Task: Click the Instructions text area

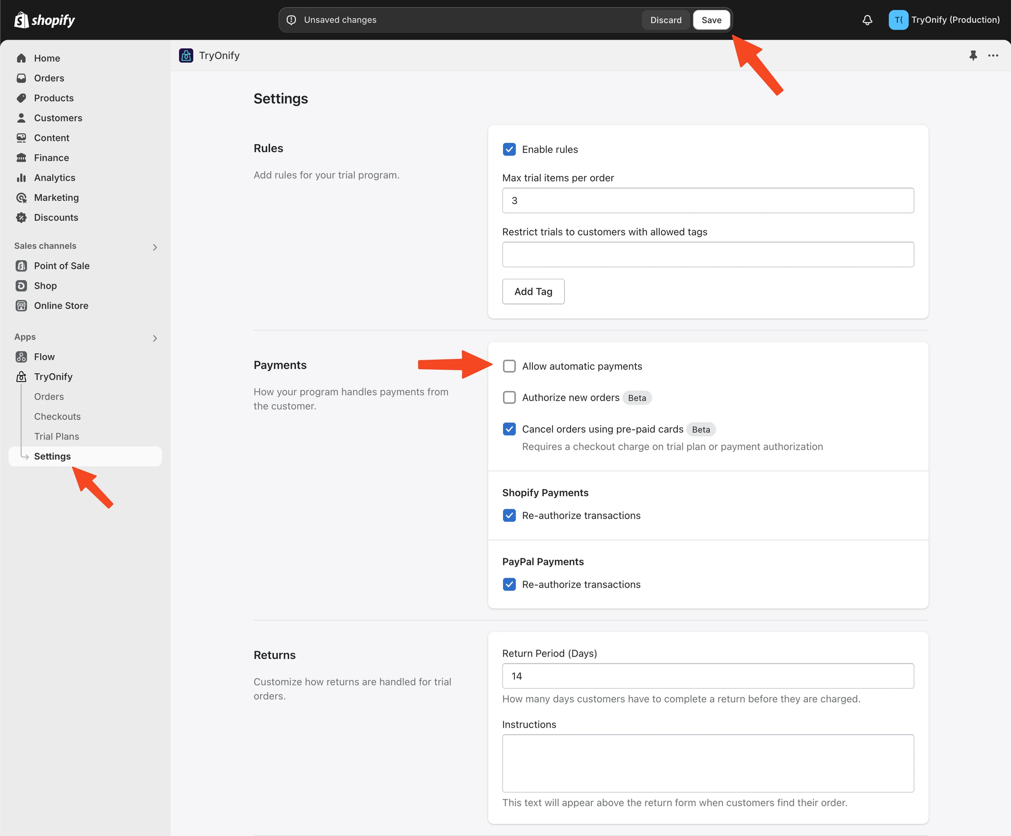Action: (708, 763)
